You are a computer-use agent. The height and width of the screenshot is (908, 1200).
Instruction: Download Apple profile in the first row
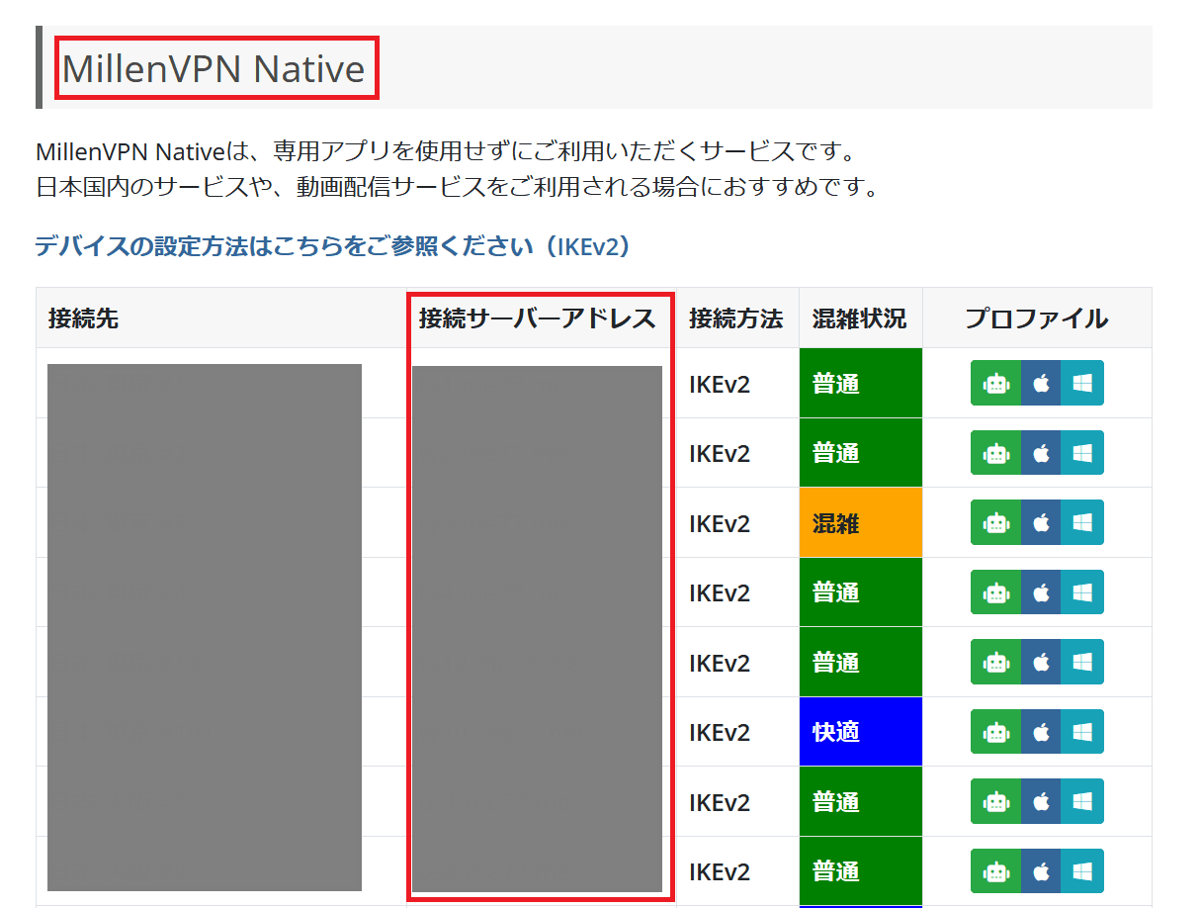tap(1041, 383)
